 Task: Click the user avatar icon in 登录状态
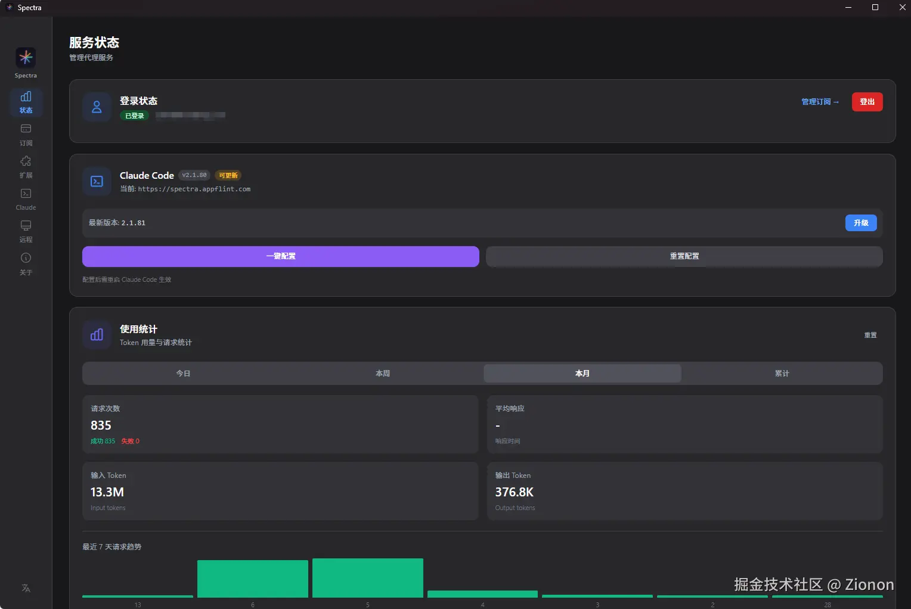tap(97, 107)
